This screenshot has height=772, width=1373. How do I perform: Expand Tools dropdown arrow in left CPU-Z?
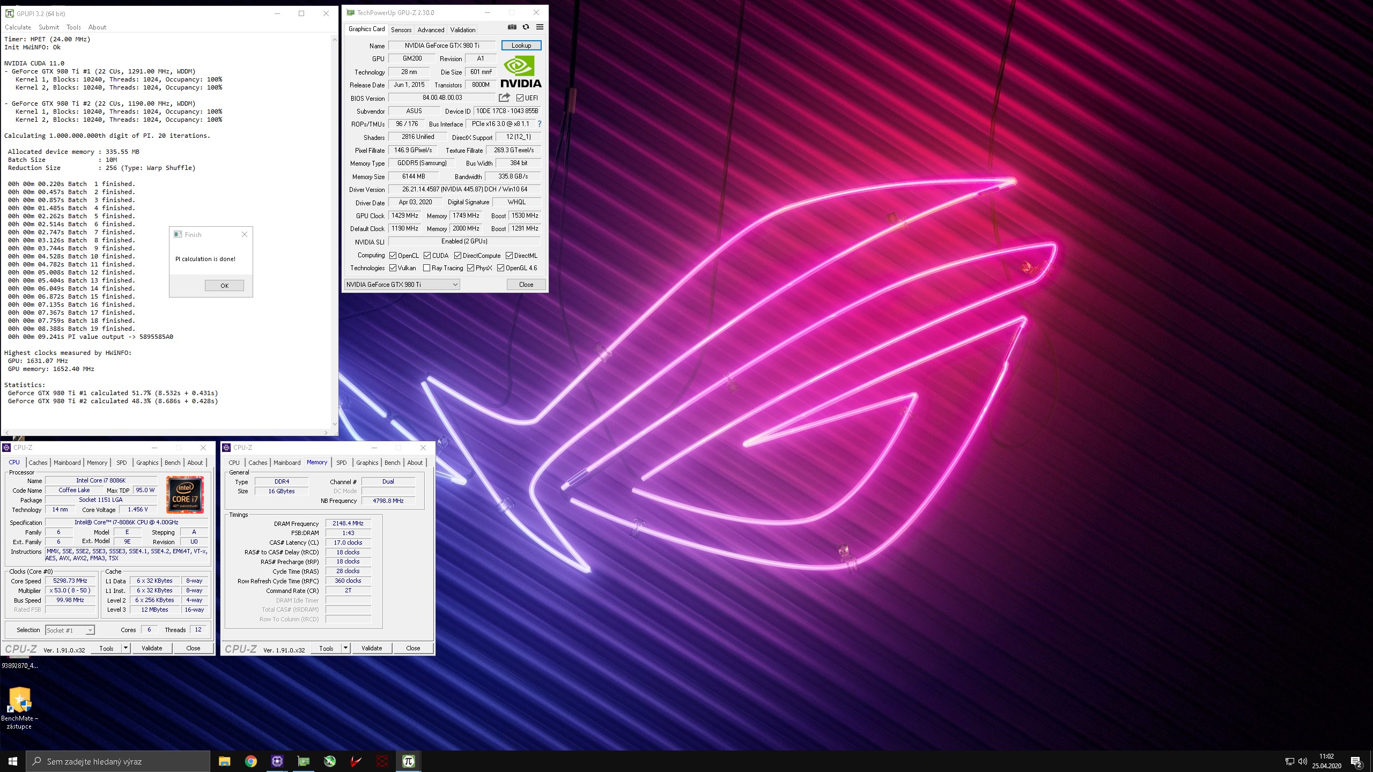tap(126, 648)
